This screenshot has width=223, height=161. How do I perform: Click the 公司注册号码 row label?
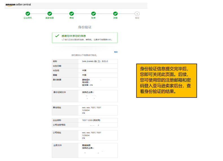(59, 125)
